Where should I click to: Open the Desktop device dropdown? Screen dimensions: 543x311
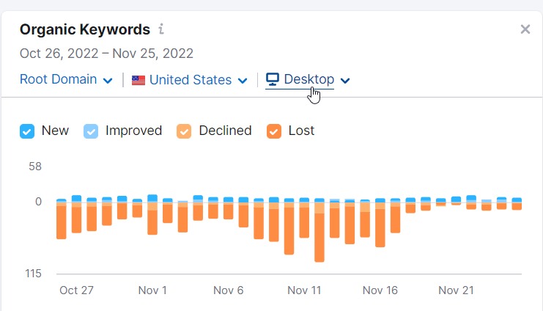coord(308,79)
